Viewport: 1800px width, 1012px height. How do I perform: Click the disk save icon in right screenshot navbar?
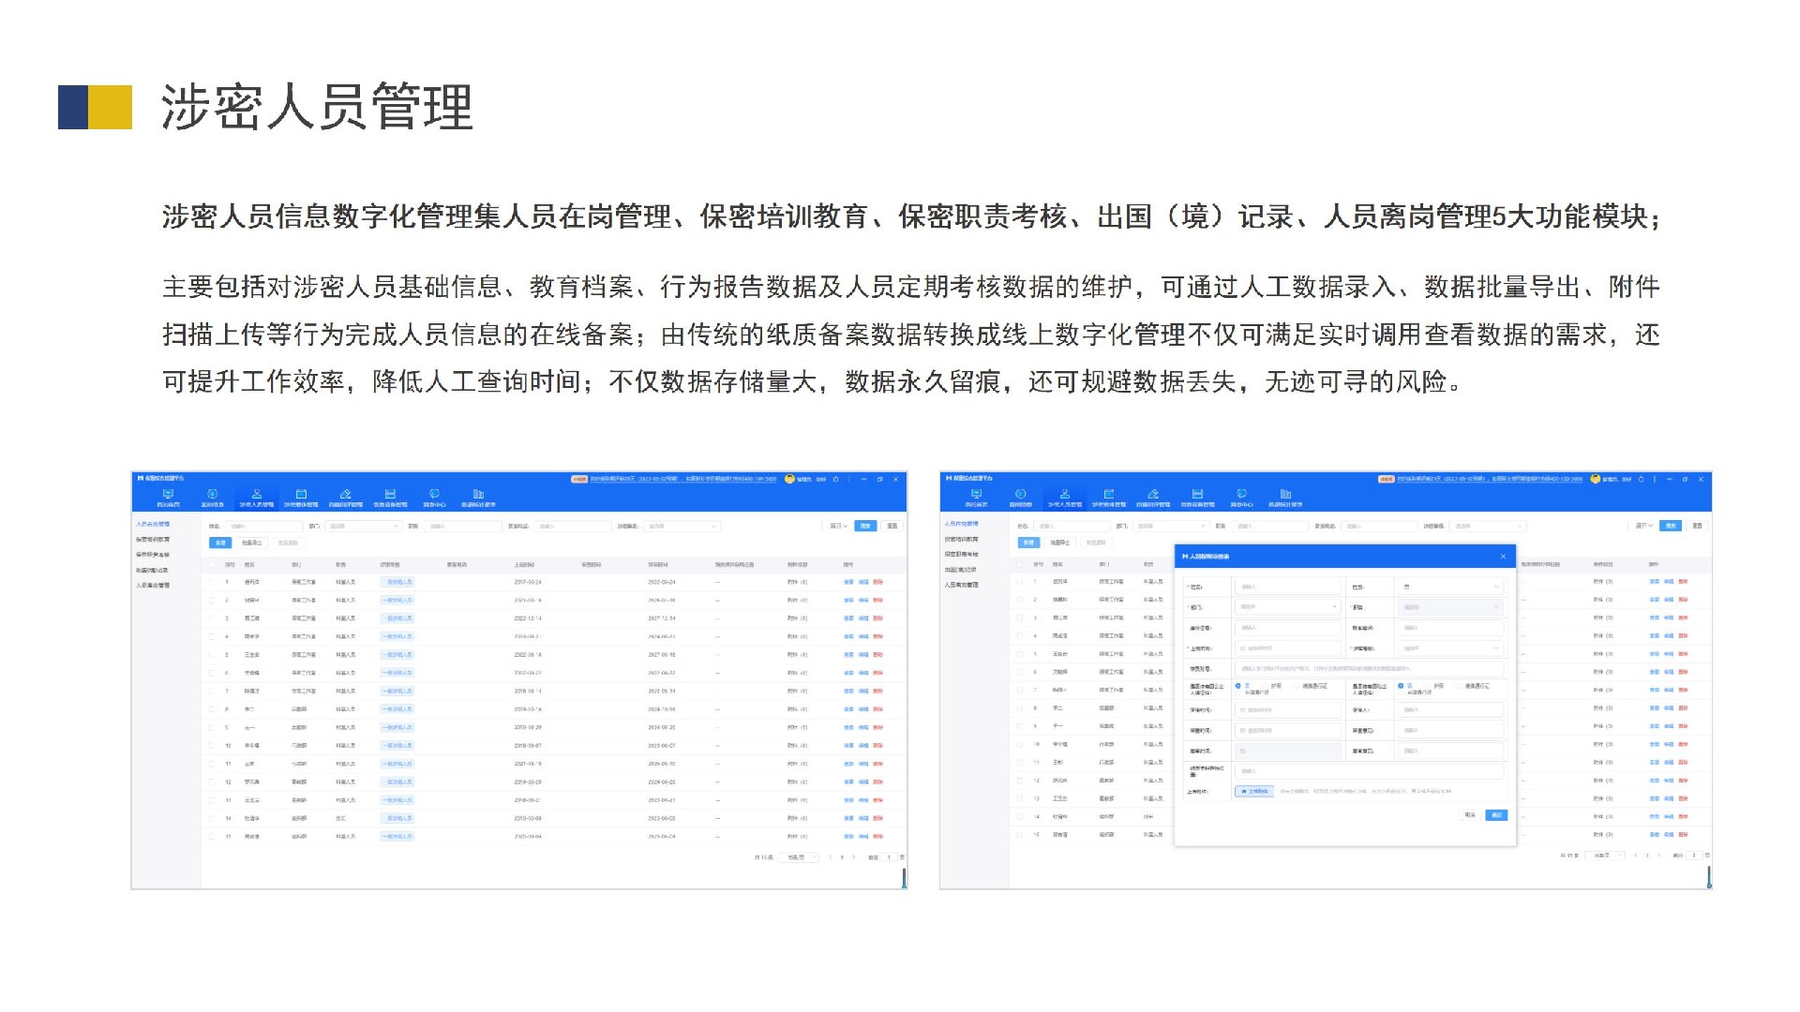tap(1197, 494)
